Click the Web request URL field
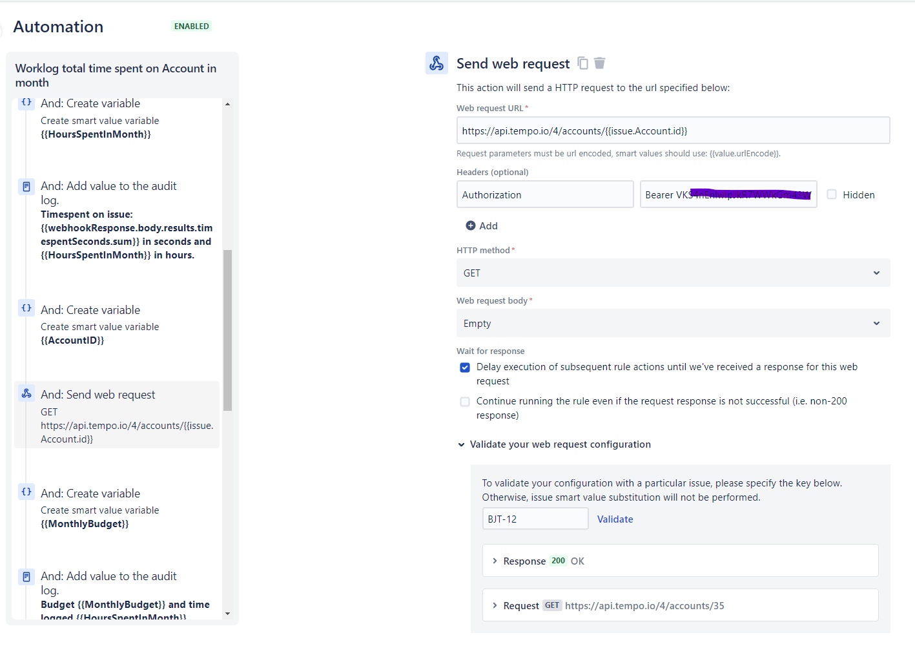This screenshot has width=915, height=646. (x=673, y=130)
